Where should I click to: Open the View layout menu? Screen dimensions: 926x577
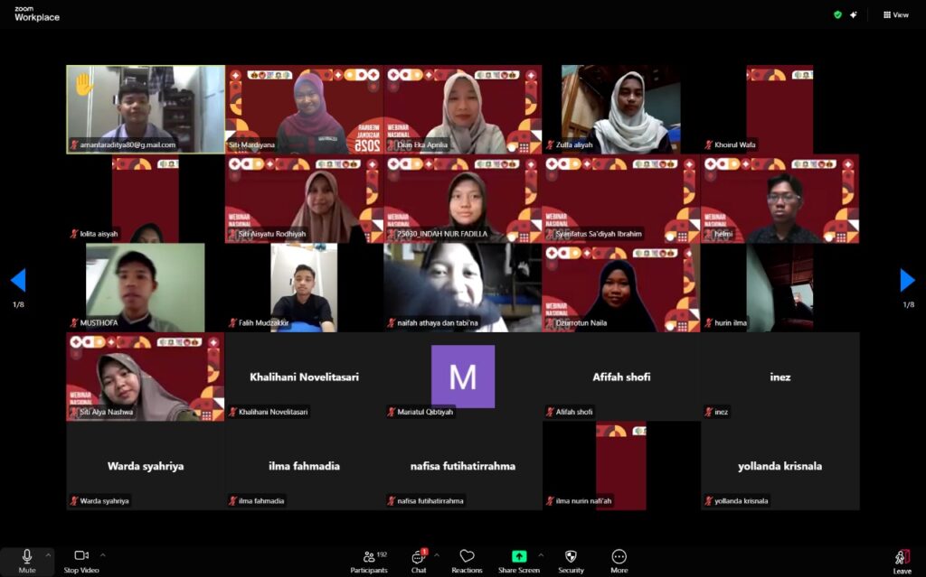click(895, 14)
